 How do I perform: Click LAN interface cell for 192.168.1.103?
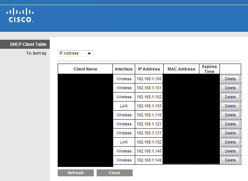(x=124, y=106)
